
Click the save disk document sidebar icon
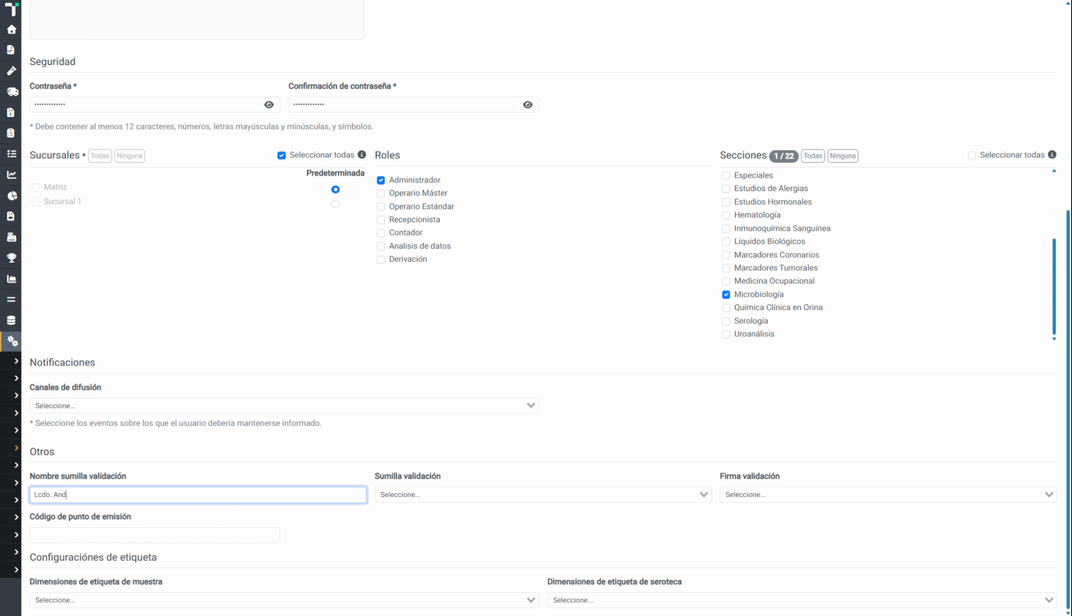tap(11, 216)
